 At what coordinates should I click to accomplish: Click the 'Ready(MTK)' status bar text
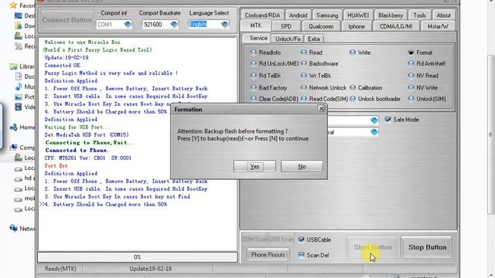click(x=60, y=269)
